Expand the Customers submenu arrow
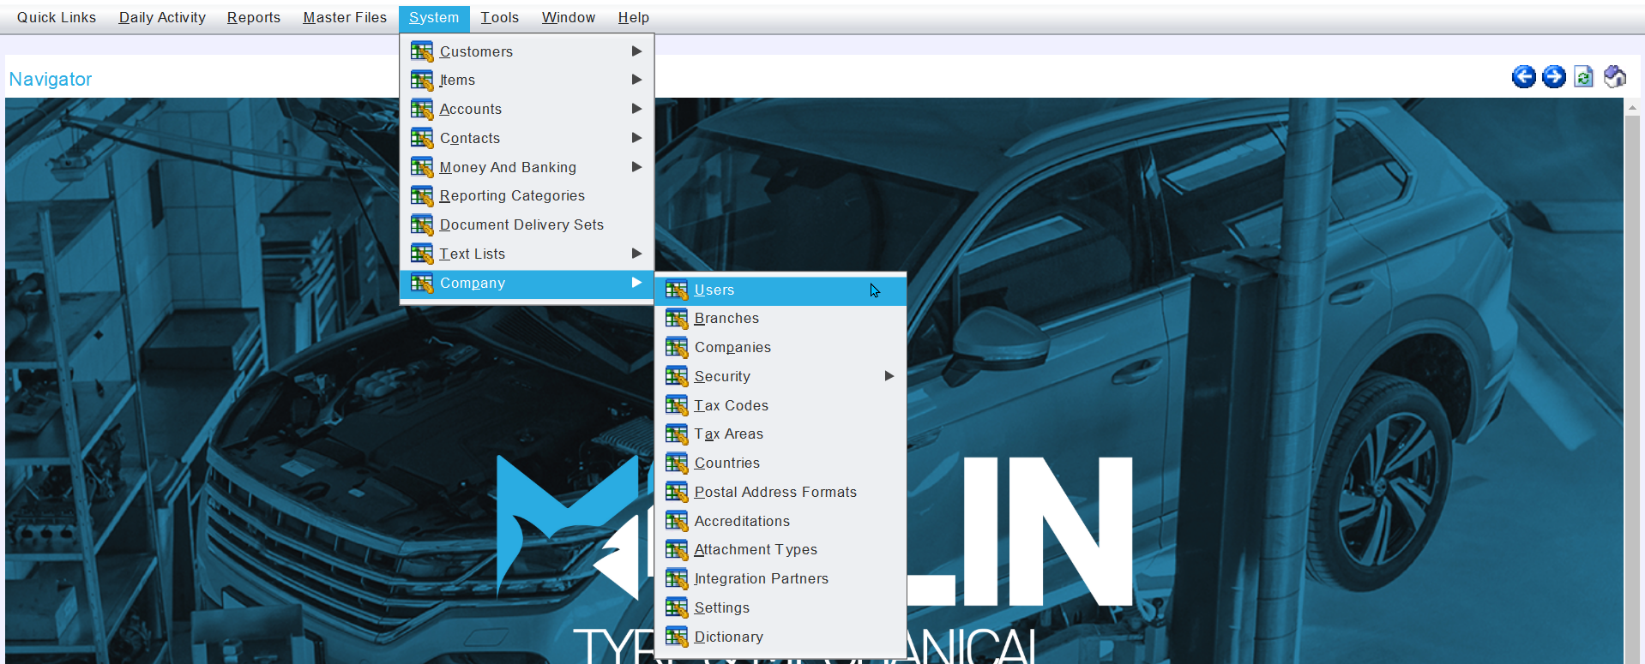Viewport: 1645px width, 664px height. [636, 51]
